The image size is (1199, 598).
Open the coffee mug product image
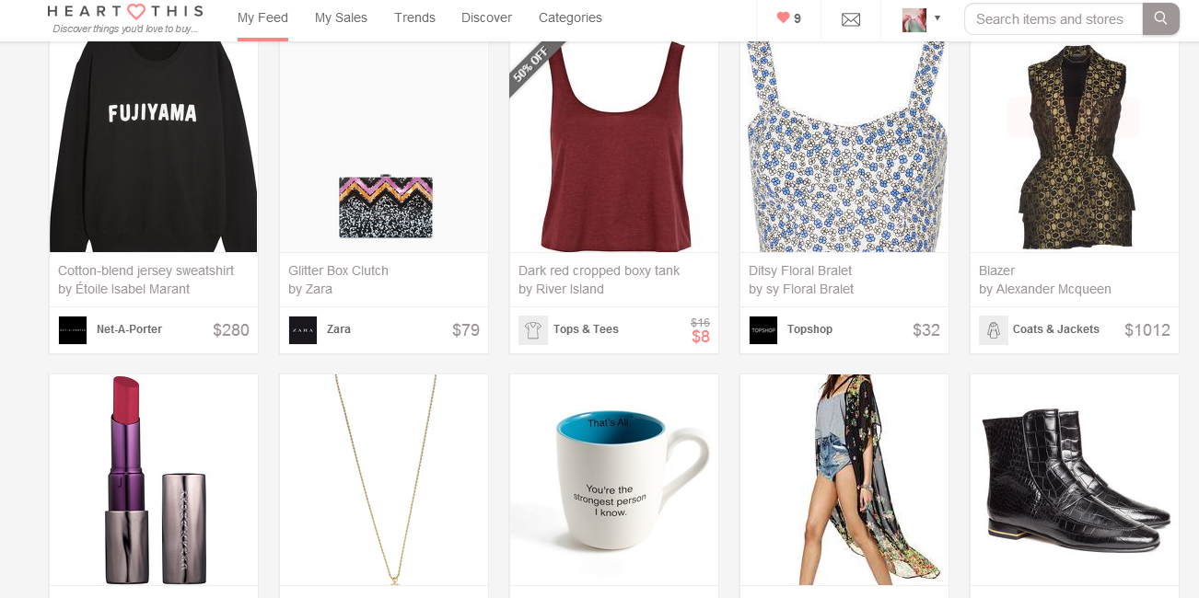click(613, 478)
